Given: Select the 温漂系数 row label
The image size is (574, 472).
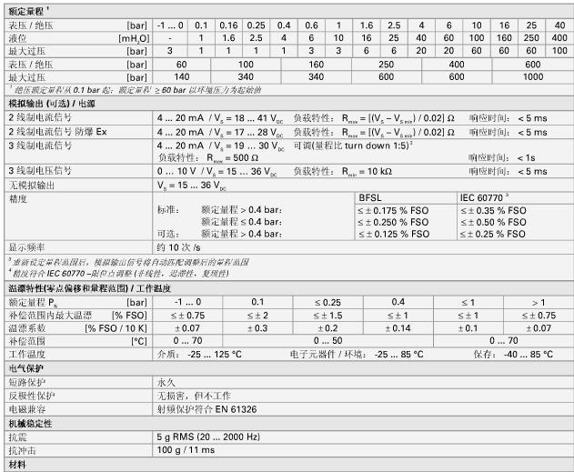Looking at the screenshot, I should (x=26, y=326).
